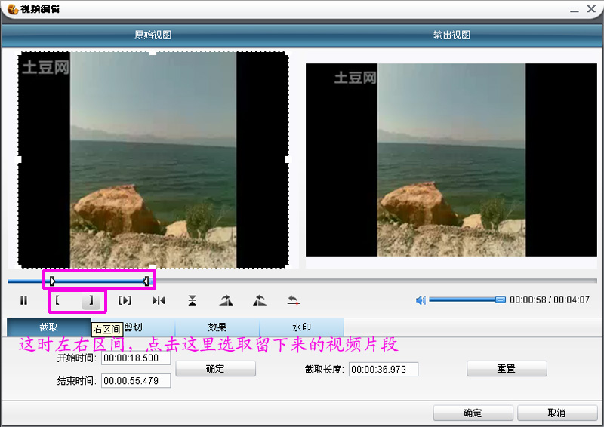
Task: Click the left trim marker on the timeline
Action: (x=52, y=281)
